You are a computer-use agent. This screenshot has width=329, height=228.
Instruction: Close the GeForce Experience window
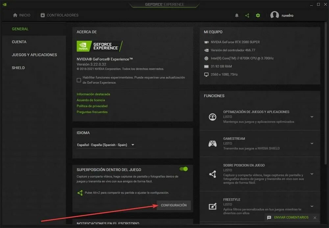tap(325, 4)
